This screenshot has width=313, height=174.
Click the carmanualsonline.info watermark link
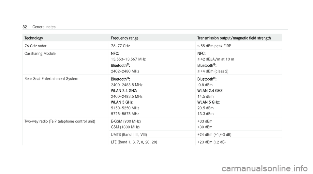264,168
